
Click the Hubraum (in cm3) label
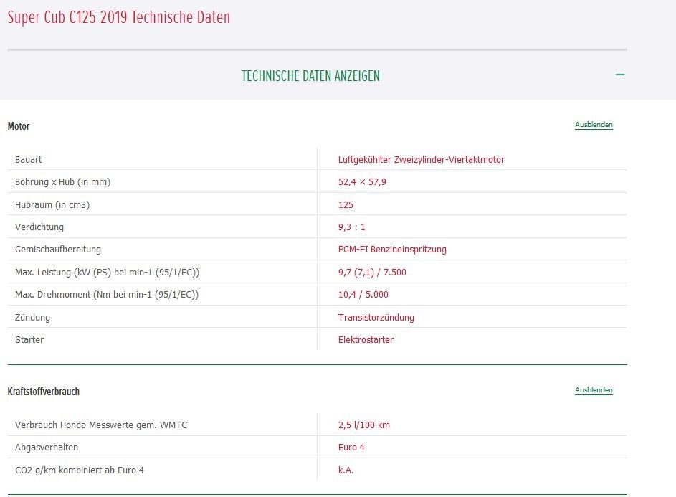coord(52,204)
